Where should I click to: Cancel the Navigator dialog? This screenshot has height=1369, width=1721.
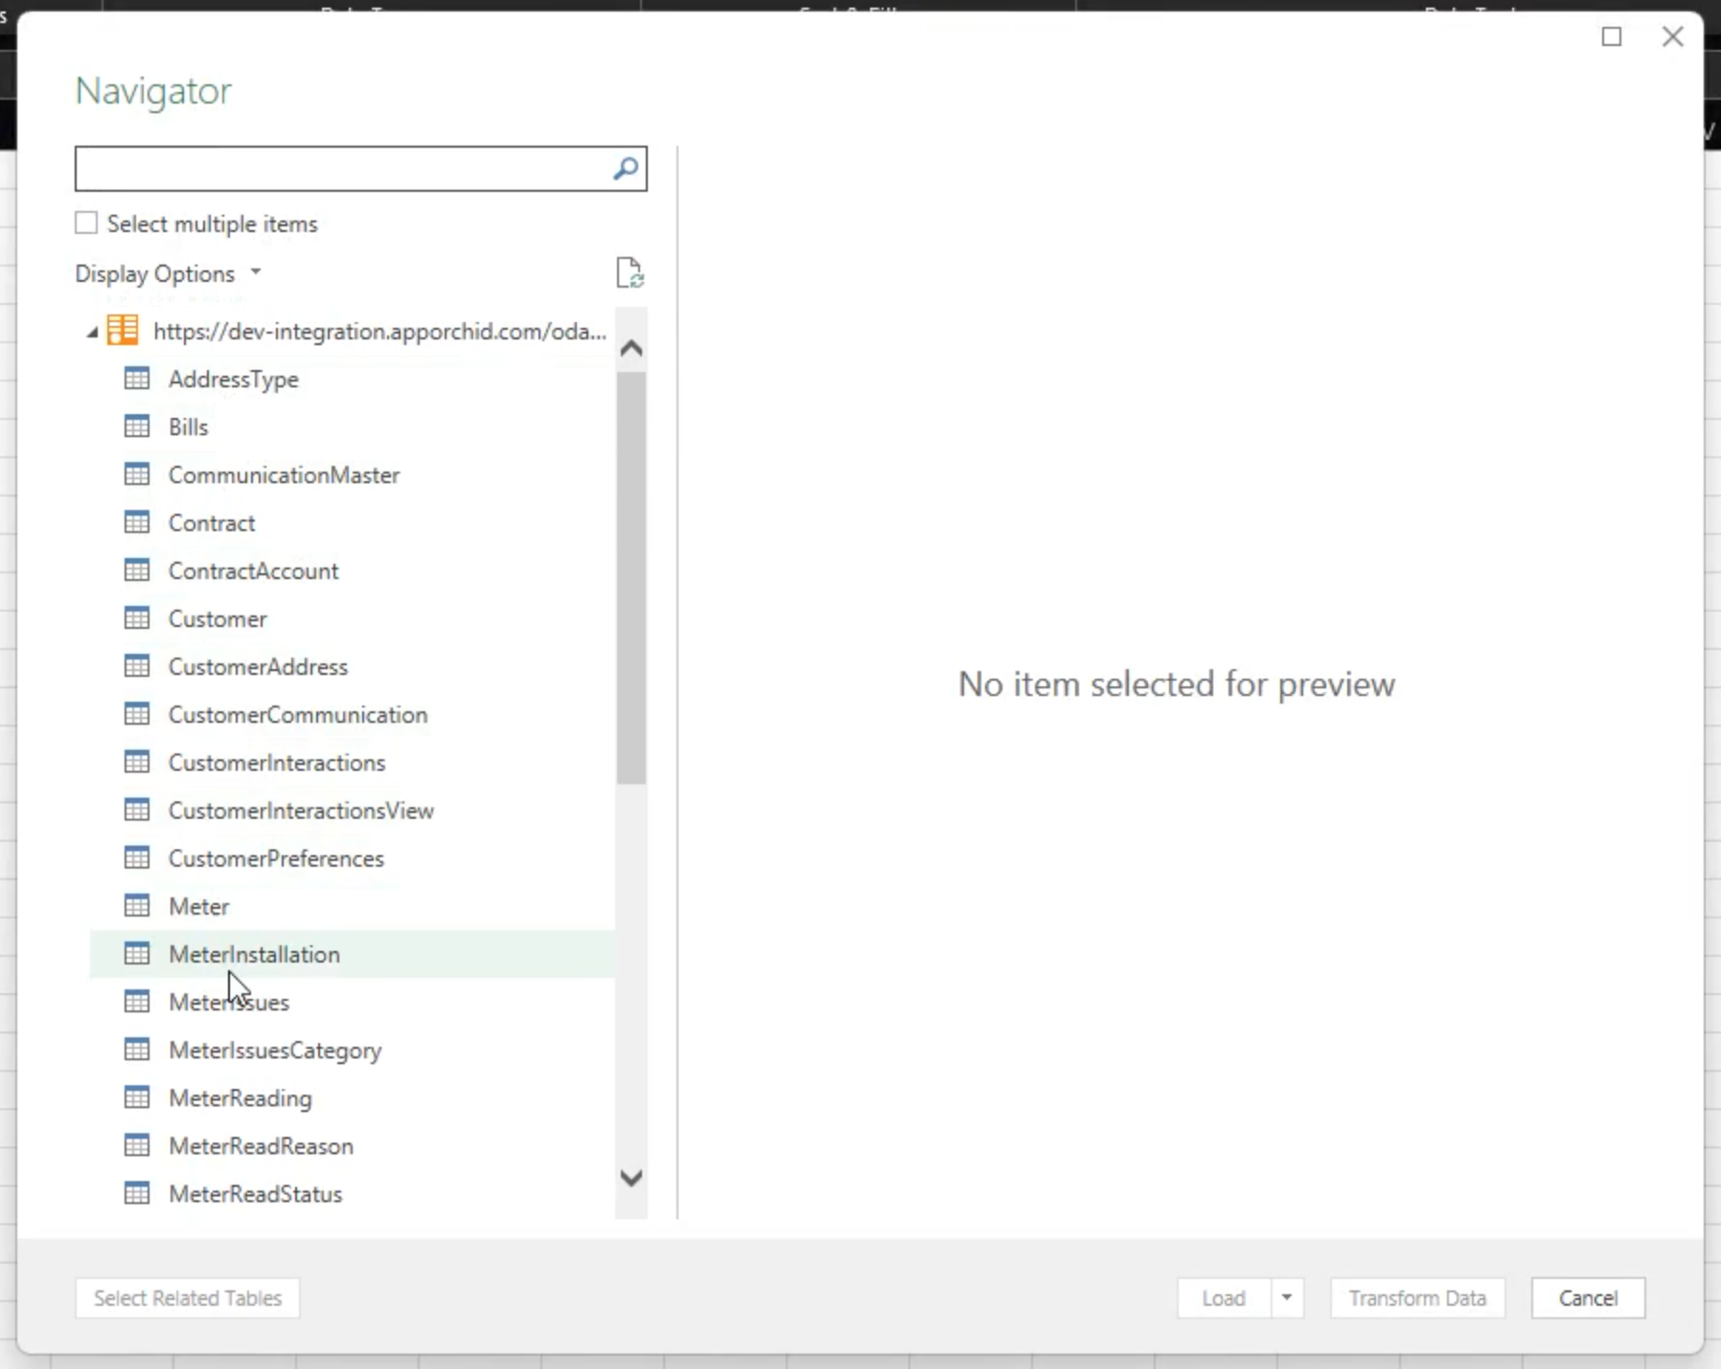(1588, 1298)
